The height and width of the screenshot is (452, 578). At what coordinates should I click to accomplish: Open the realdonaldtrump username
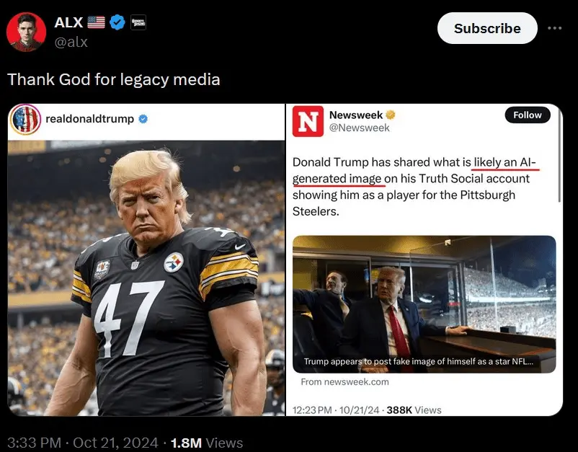[89, 119]
